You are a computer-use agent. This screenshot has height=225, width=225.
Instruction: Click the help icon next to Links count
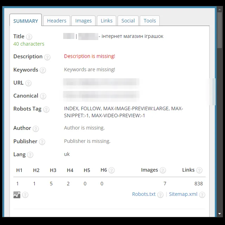199,170
